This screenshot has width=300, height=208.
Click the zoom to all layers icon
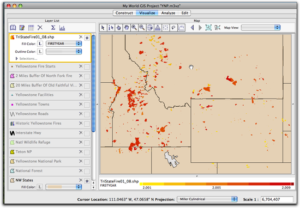208,28
